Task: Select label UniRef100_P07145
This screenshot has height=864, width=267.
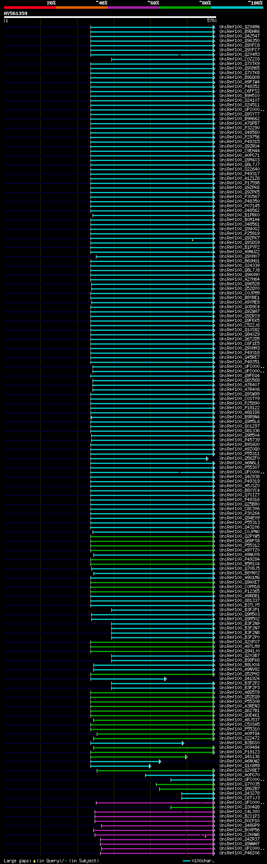Action: tap(239, 206)
